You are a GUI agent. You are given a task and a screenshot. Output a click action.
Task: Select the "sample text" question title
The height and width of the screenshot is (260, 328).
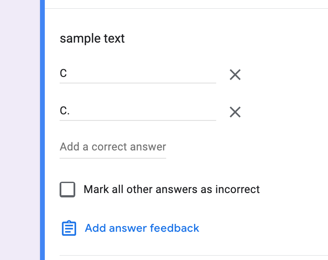tap(92, 38)
